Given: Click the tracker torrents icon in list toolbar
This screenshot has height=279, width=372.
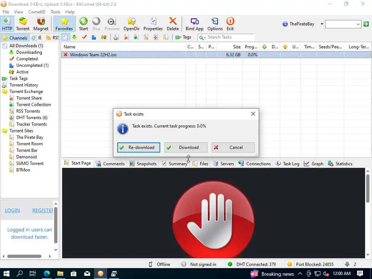Looking at the screenshot, I should coord(165,37).
